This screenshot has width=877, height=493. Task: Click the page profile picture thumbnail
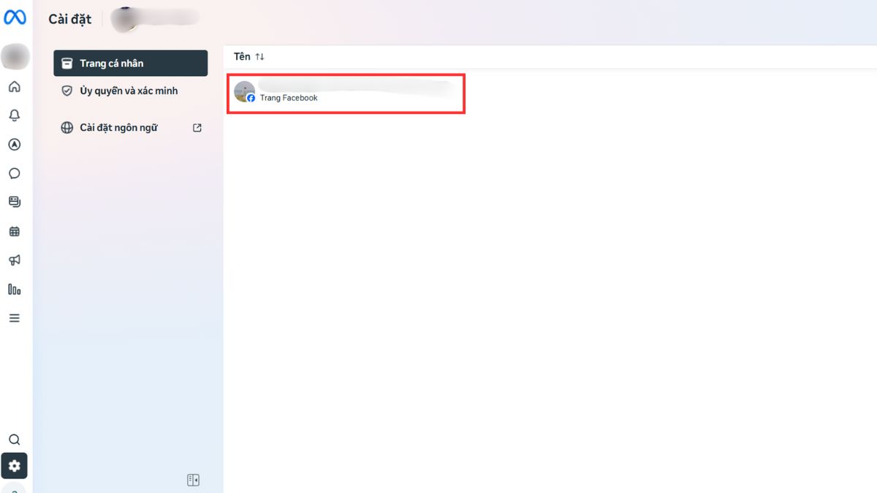[x=244, y=92]
